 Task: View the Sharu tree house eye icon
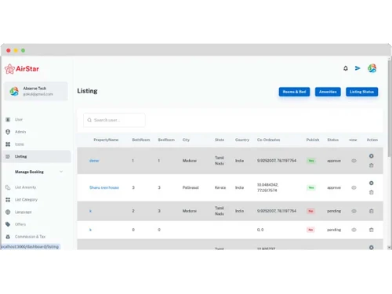[x=354, y=187]
